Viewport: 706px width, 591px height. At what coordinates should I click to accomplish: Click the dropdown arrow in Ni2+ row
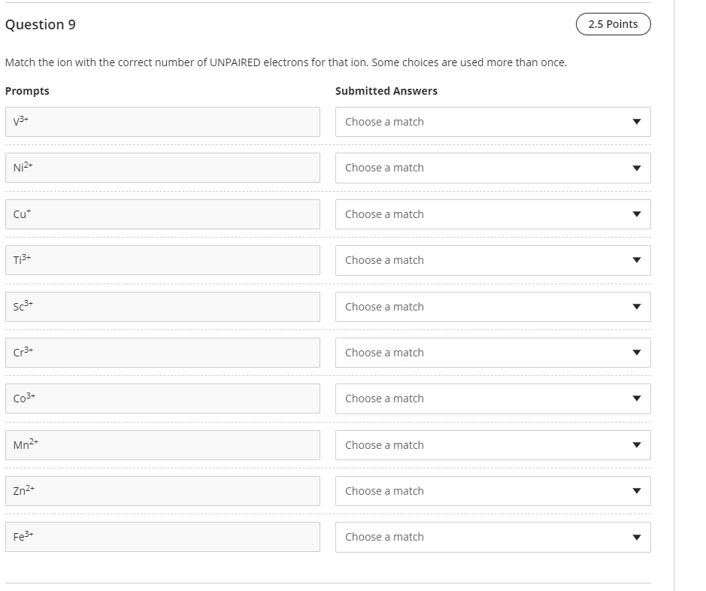636,168
